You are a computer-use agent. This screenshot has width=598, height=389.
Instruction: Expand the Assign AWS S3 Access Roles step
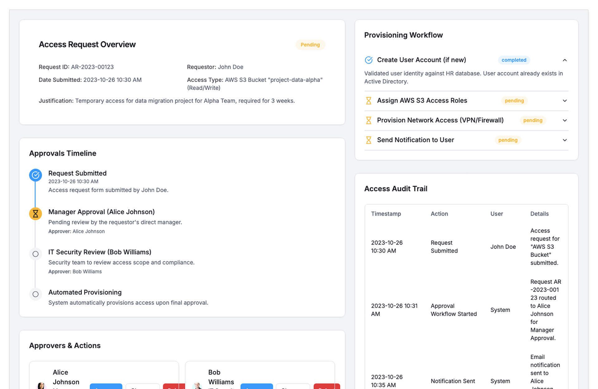[x=564, y=101]
